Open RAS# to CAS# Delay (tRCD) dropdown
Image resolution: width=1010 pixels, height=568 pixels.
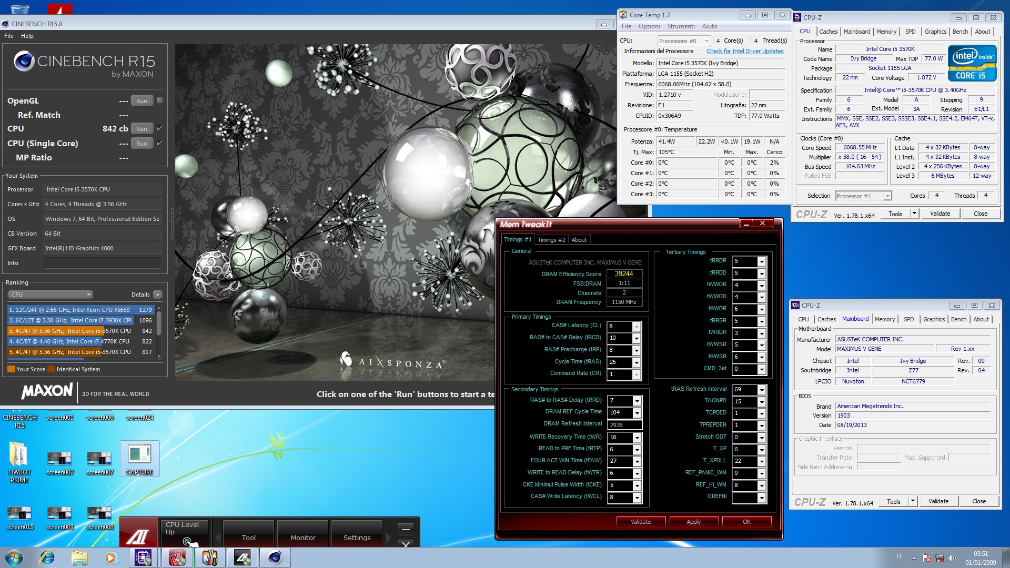click(x=636, y=338)
